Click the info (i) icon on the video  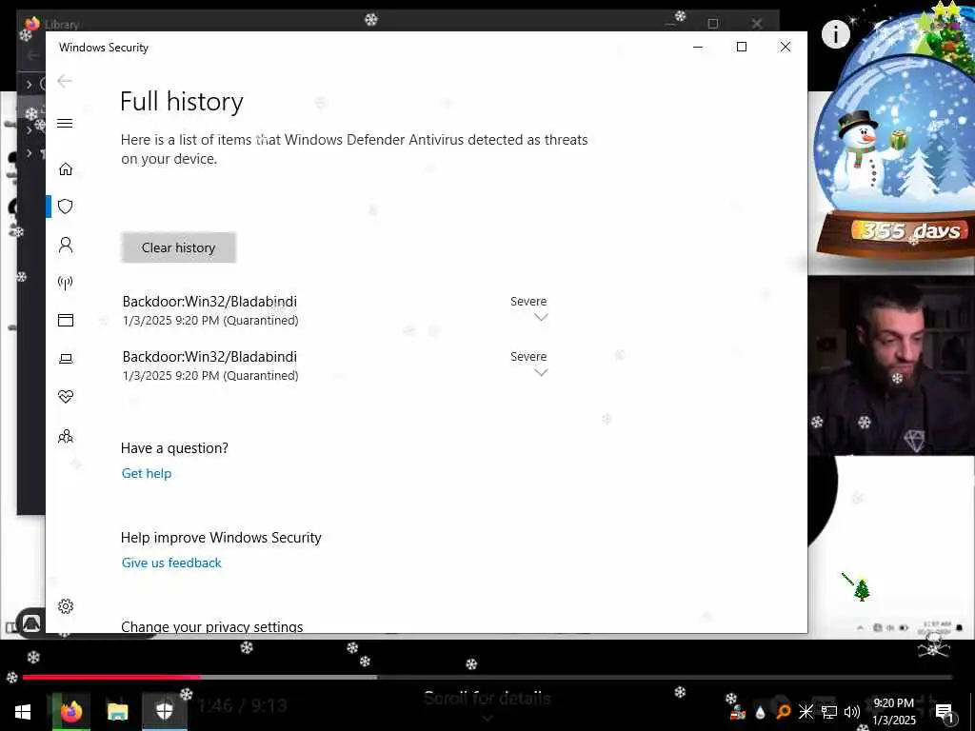click(835, 33)
